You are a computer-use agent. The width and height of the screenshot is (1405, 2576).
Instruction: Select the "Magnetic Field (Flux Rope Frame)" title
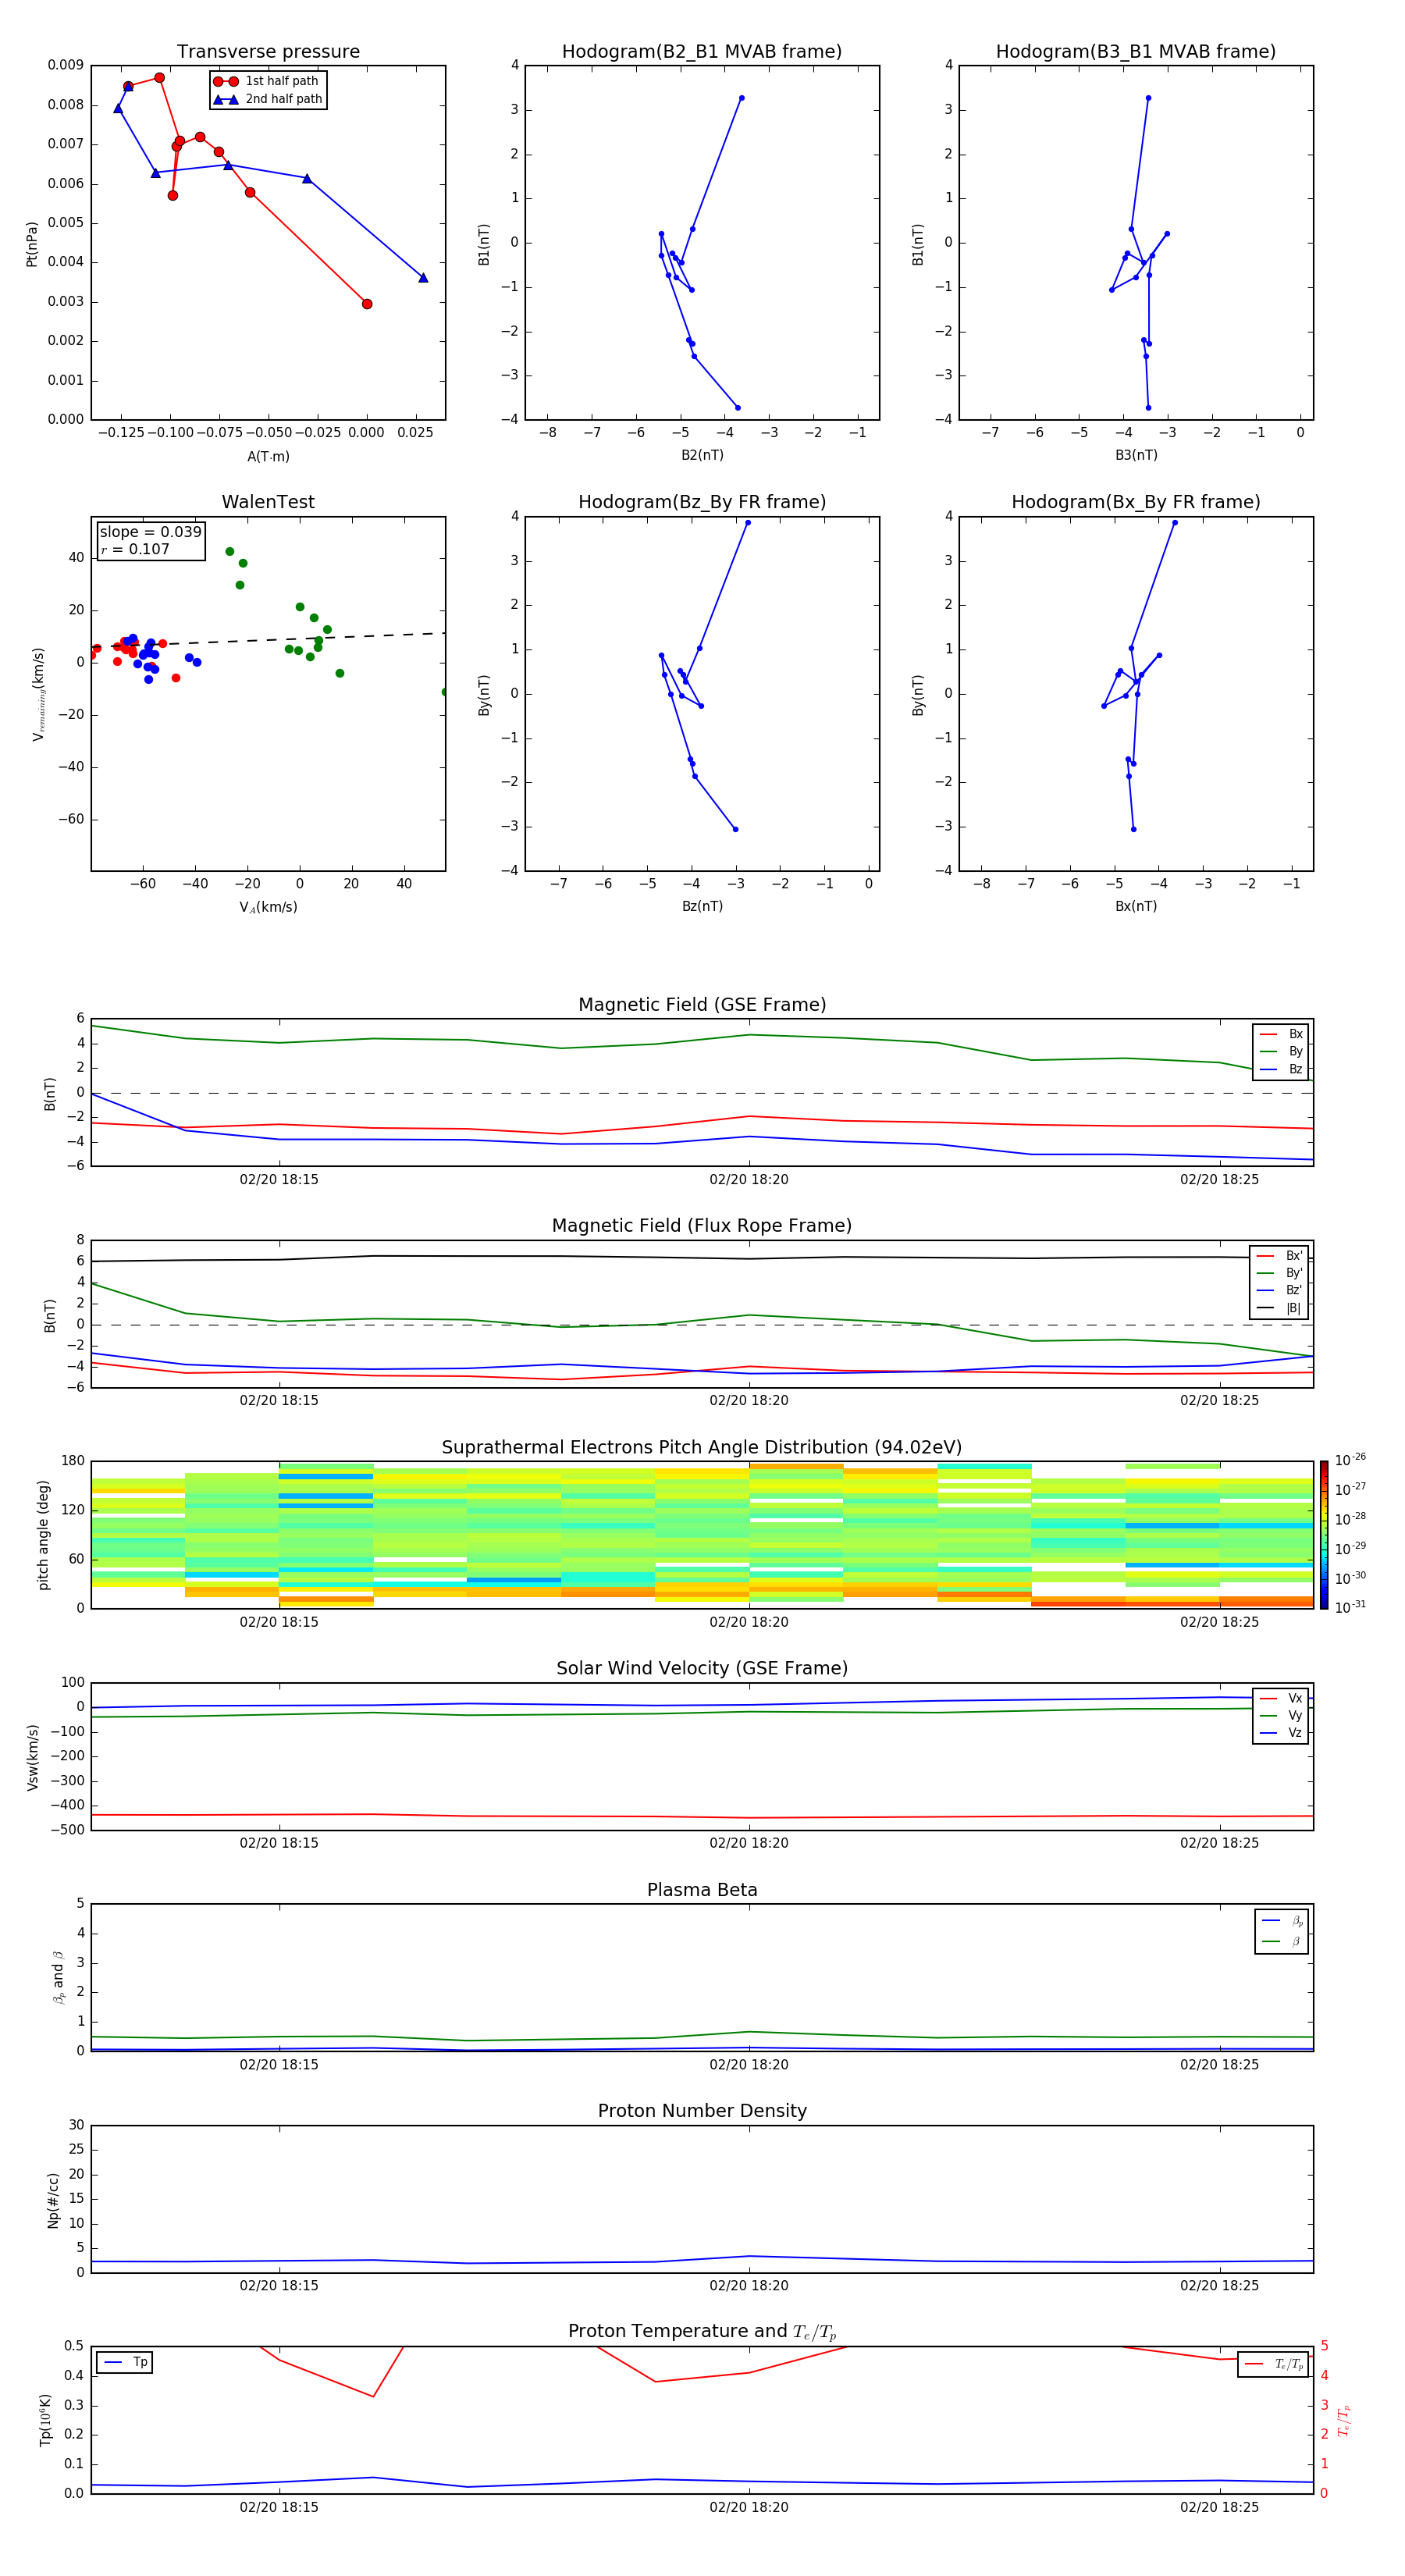coord(702,1226)
